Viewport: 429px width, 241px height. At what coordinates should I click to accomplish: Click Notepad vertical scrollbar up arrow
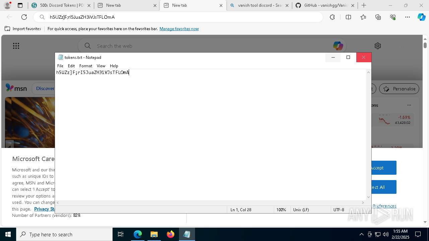[369, 72]
